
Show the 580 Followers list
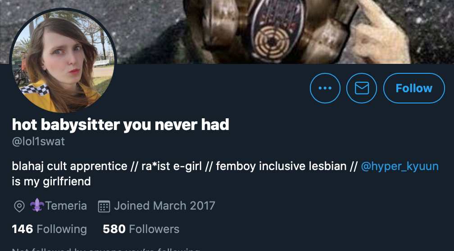[x=141, y=229]
